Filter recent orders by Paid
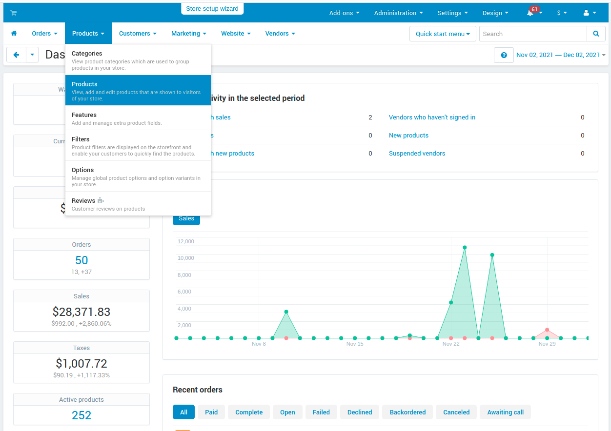The height and width of the screenshot is (431, 611). (211, 412)
